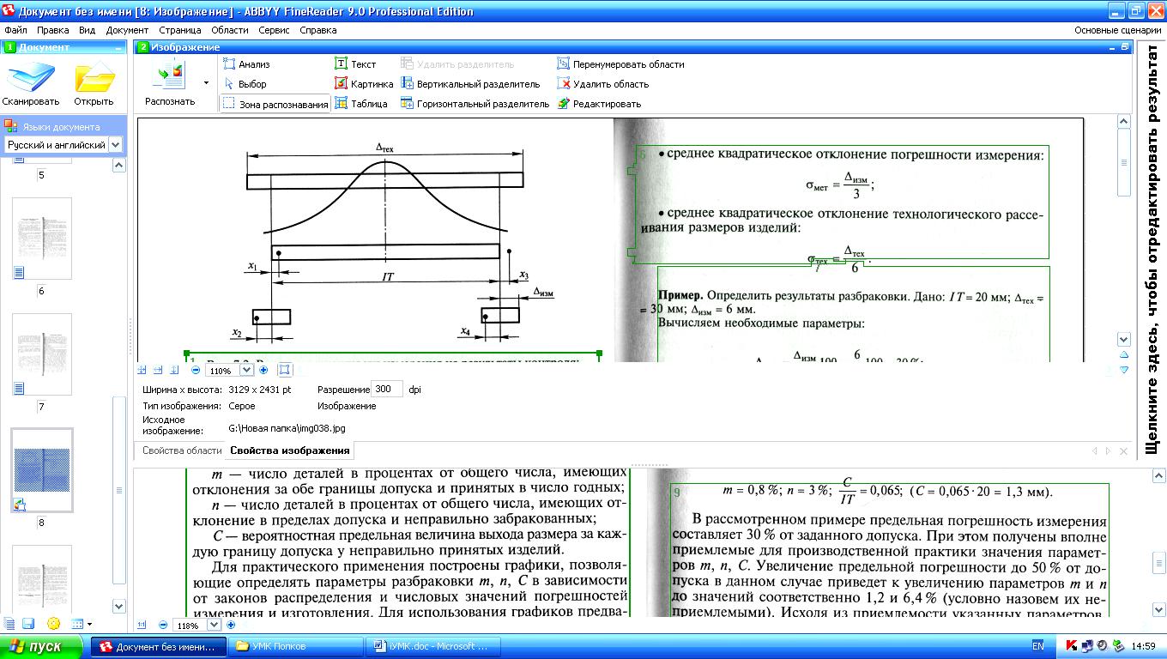This screenshot has height=659, width=1167.
Task: Click the yellow gear icon in pages panel
Action: [53, 624]
